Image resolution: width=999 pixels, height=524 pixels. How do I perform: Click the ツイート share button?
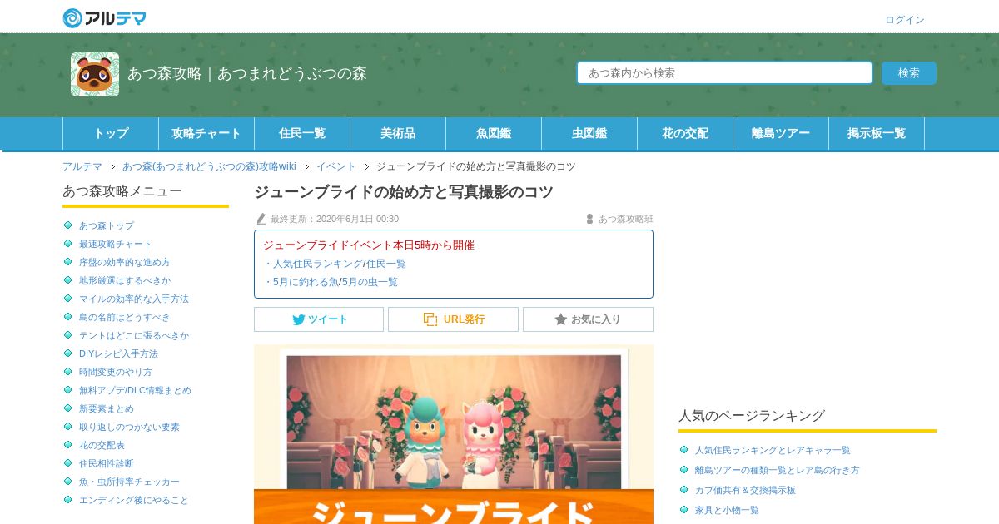319,319
